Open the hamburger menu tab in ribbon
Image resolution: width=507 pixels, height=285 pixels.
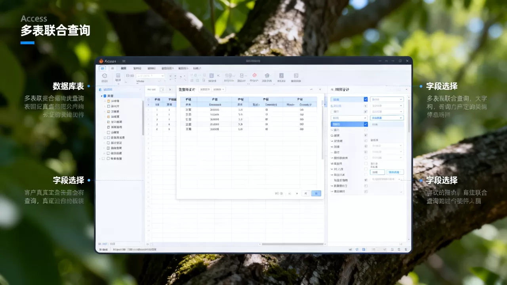click(x=112, y=68)
